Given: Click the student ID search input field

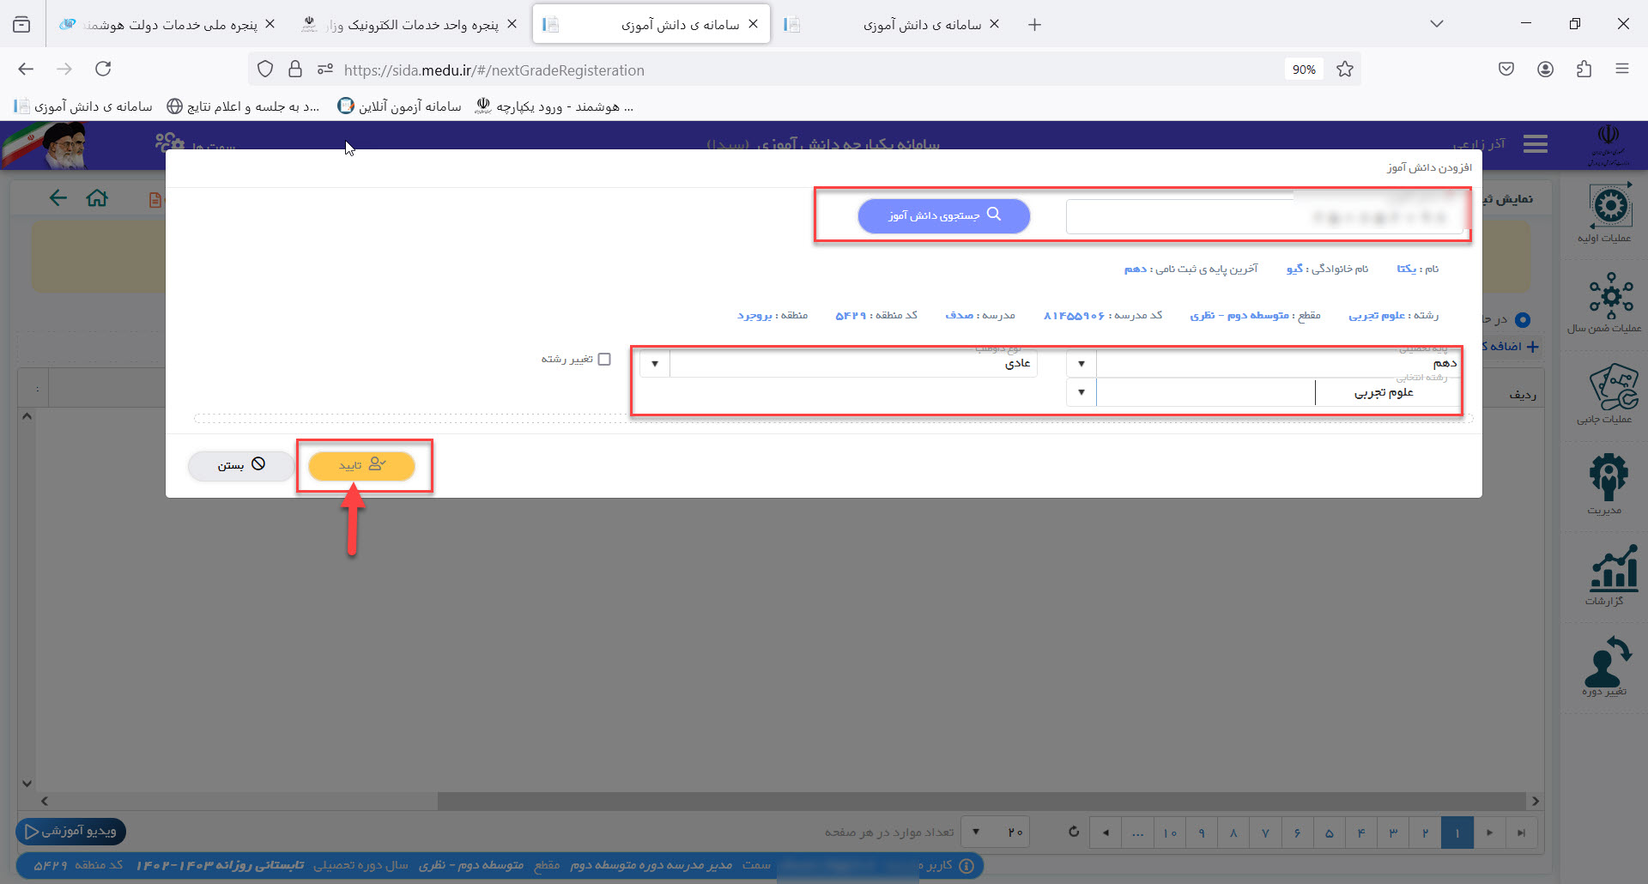Looking at the screenshot, I should pos(1263,217).
